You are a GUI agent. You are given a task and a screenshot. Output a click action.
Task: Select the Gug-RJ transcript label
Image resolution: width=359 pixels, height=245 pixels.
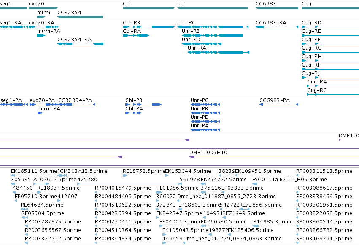(310, 73)
